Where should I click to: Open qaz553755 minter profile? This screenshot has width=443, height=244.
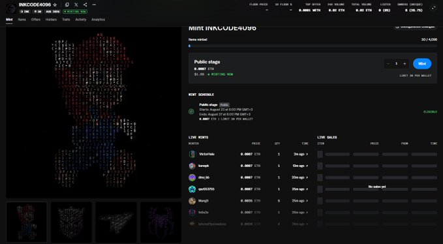pos(207,189)
